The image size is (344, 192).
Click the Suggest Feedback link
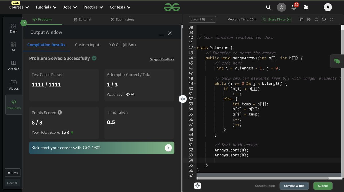click(162, 59)
